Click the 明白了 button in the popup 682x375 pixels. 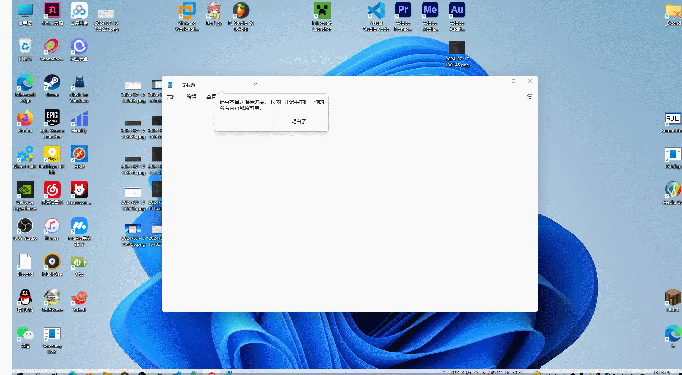[298, 121]
